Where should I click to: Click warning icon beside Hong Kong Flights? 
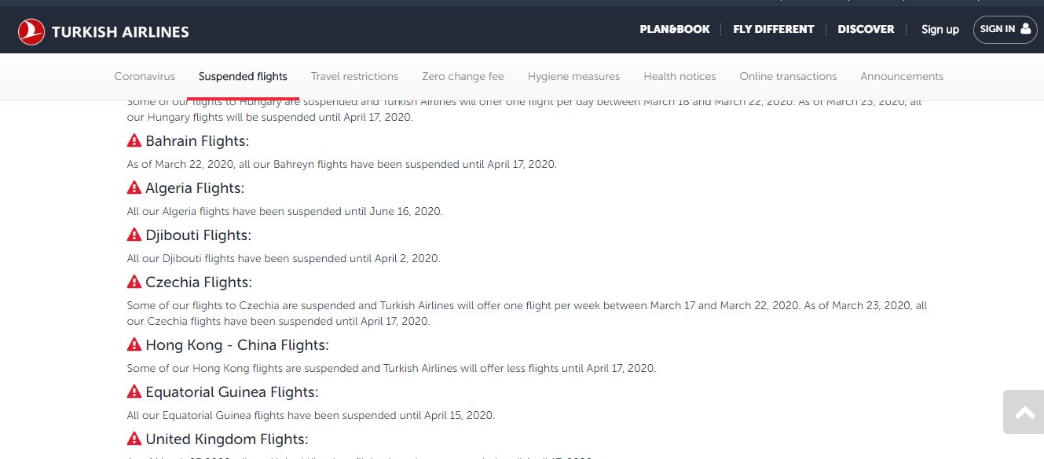134,345
